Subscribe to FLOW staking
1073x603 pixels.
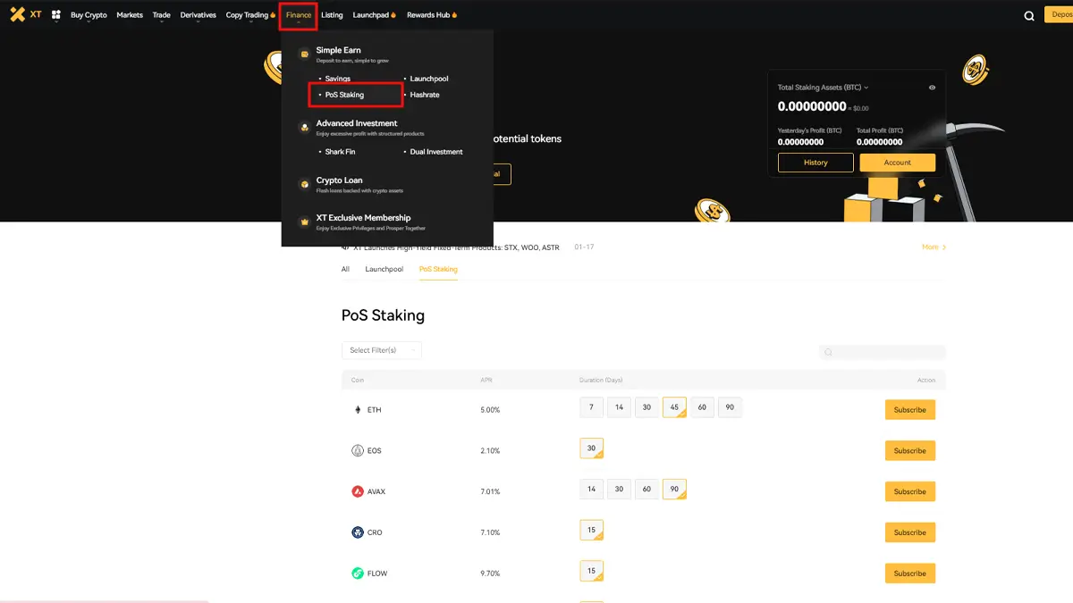910,574
